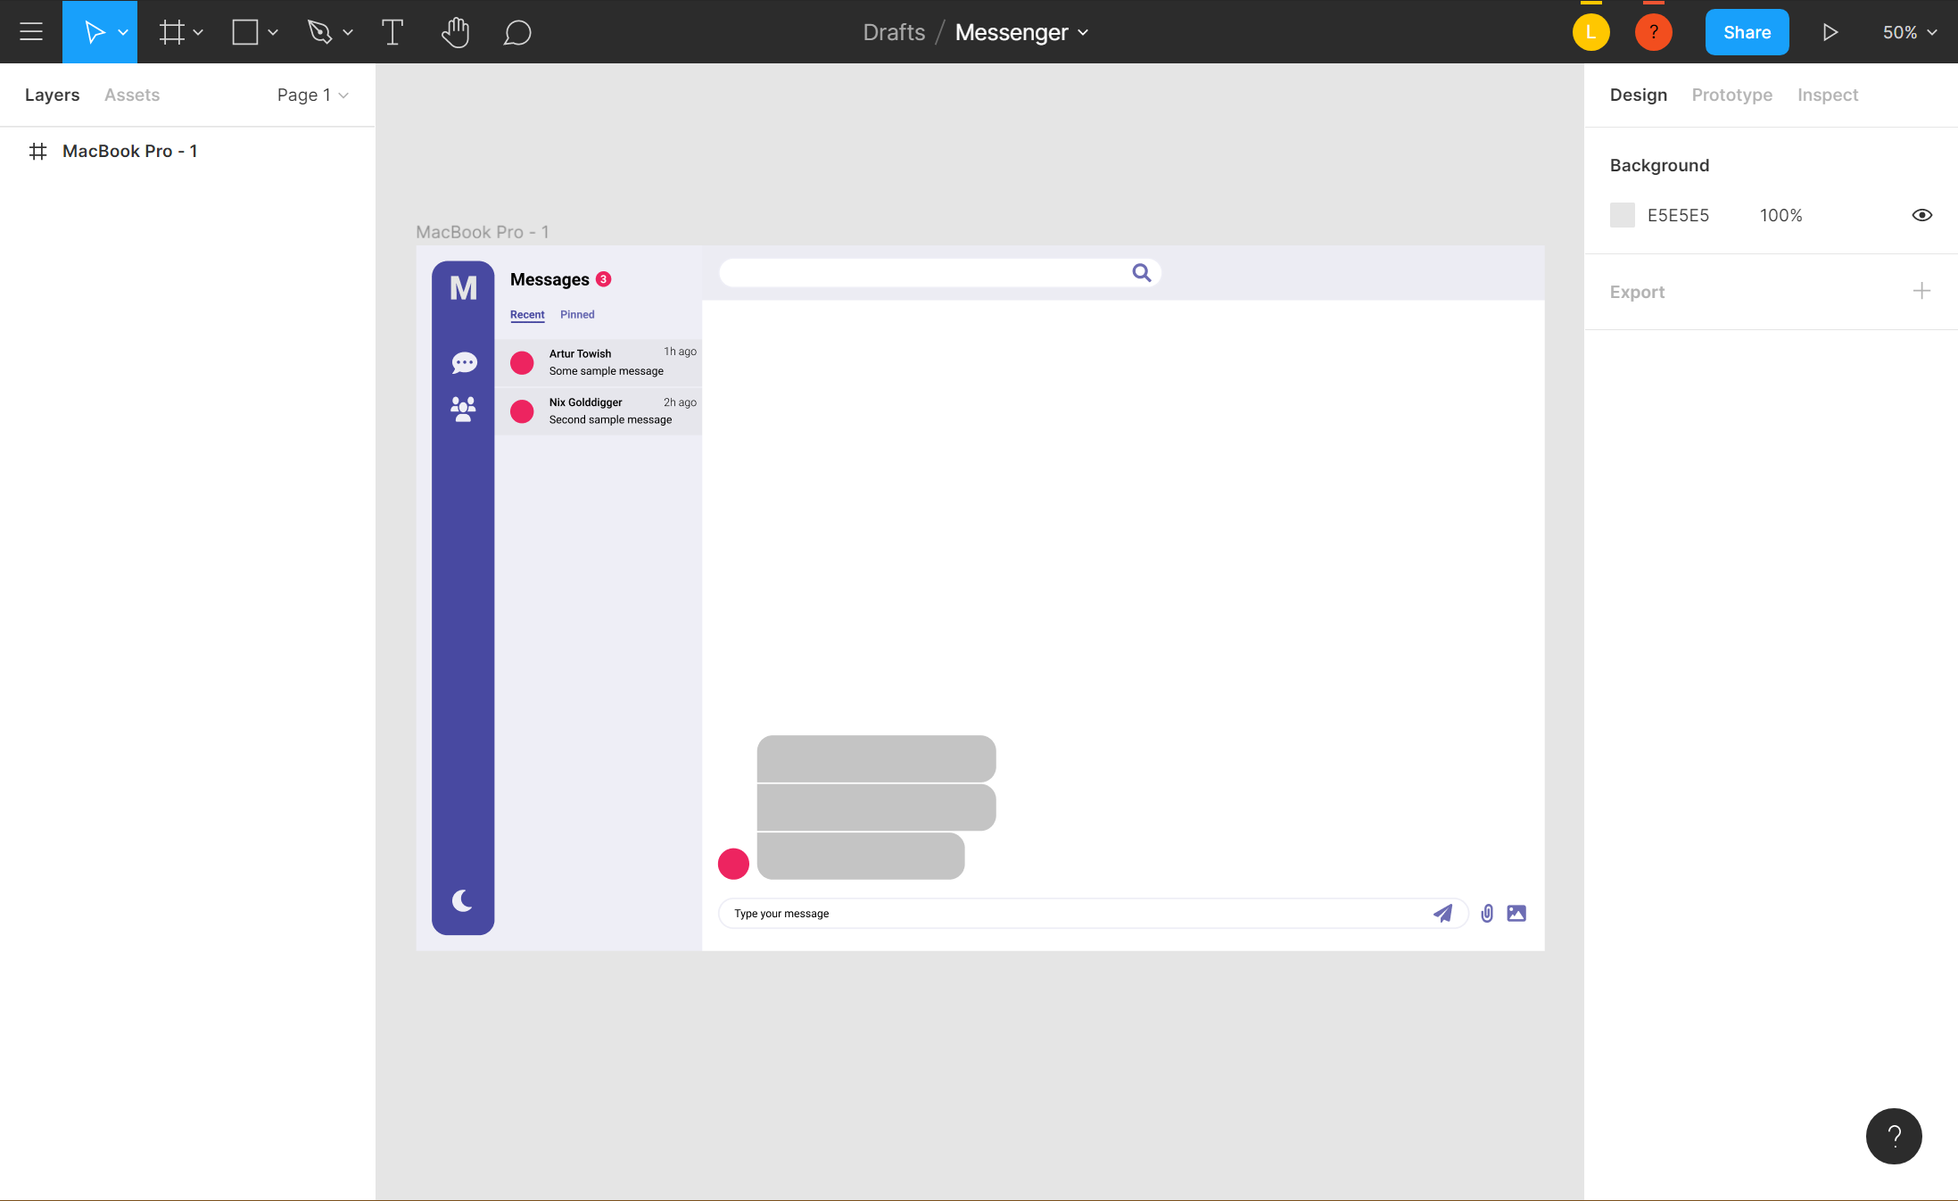1958x1201 pixels.
Task: Click the search magnifier in the mockup
Action: point(1141,272)
